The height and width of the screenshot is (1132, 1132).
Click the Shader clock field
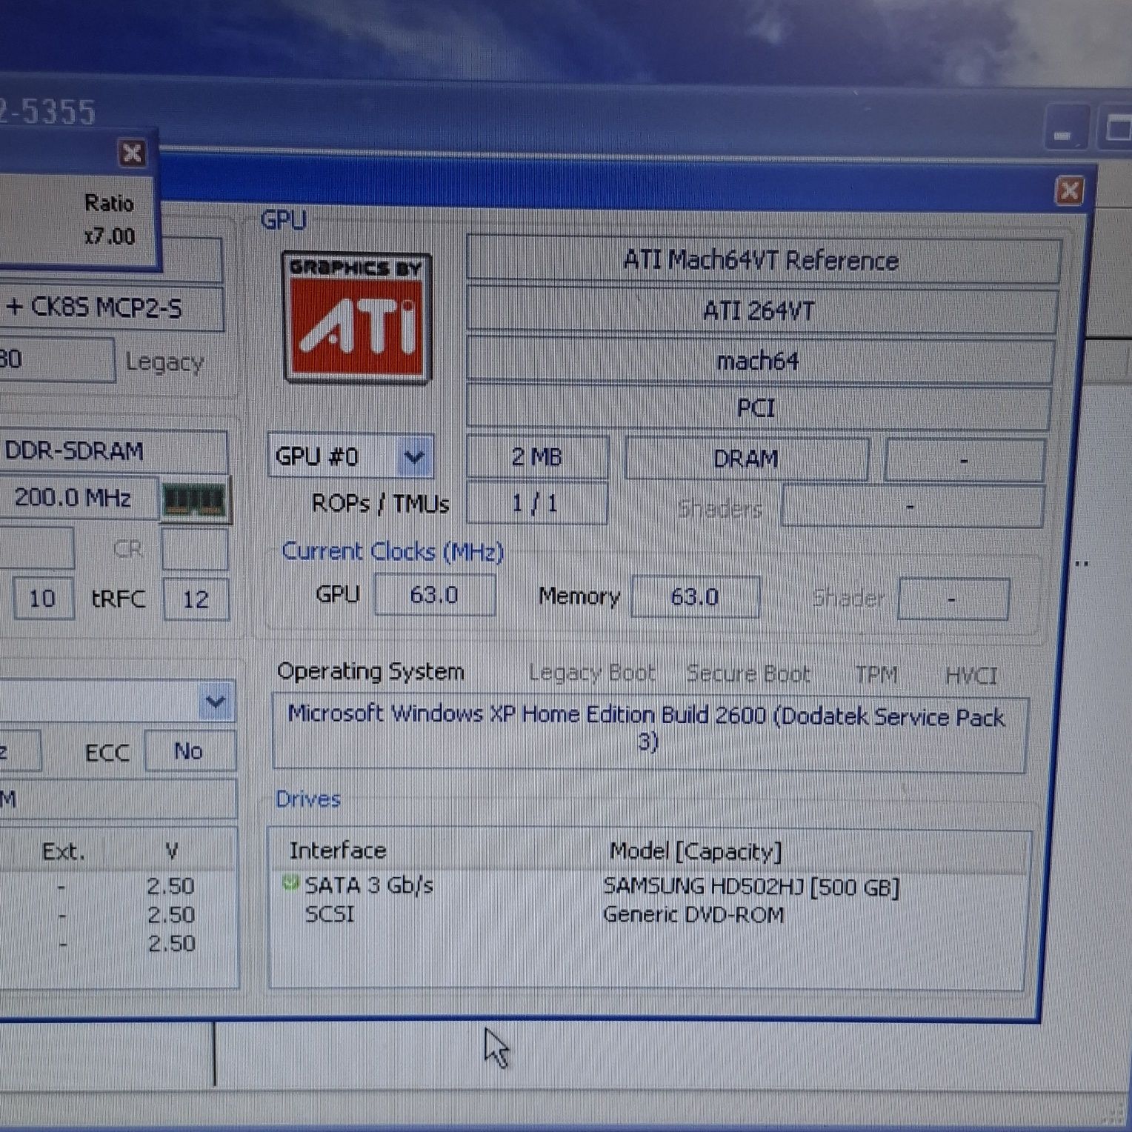pos(953,599)
